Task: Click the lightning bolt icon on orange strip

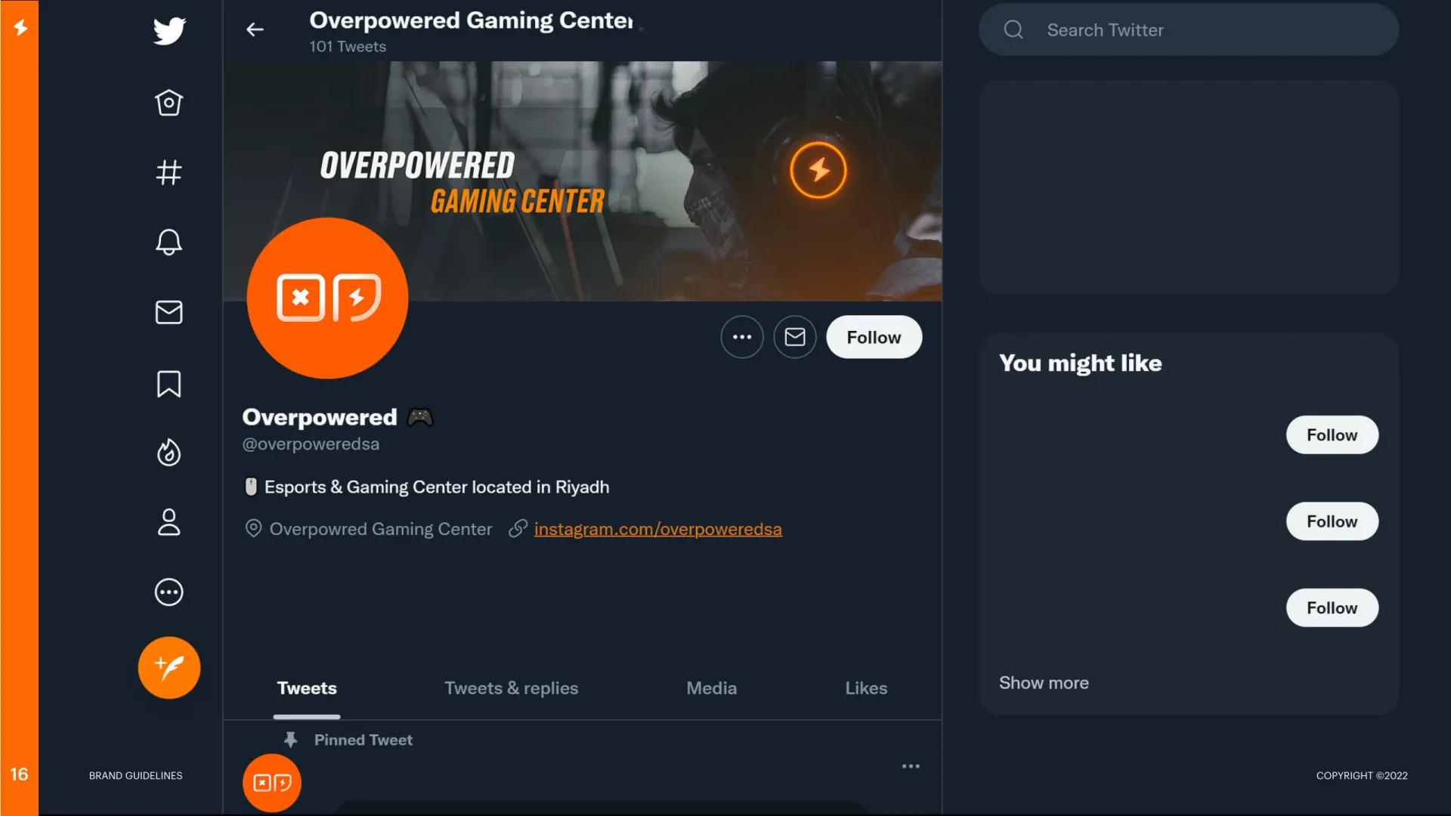Action: pyautogui.click(x=20, y=28)
